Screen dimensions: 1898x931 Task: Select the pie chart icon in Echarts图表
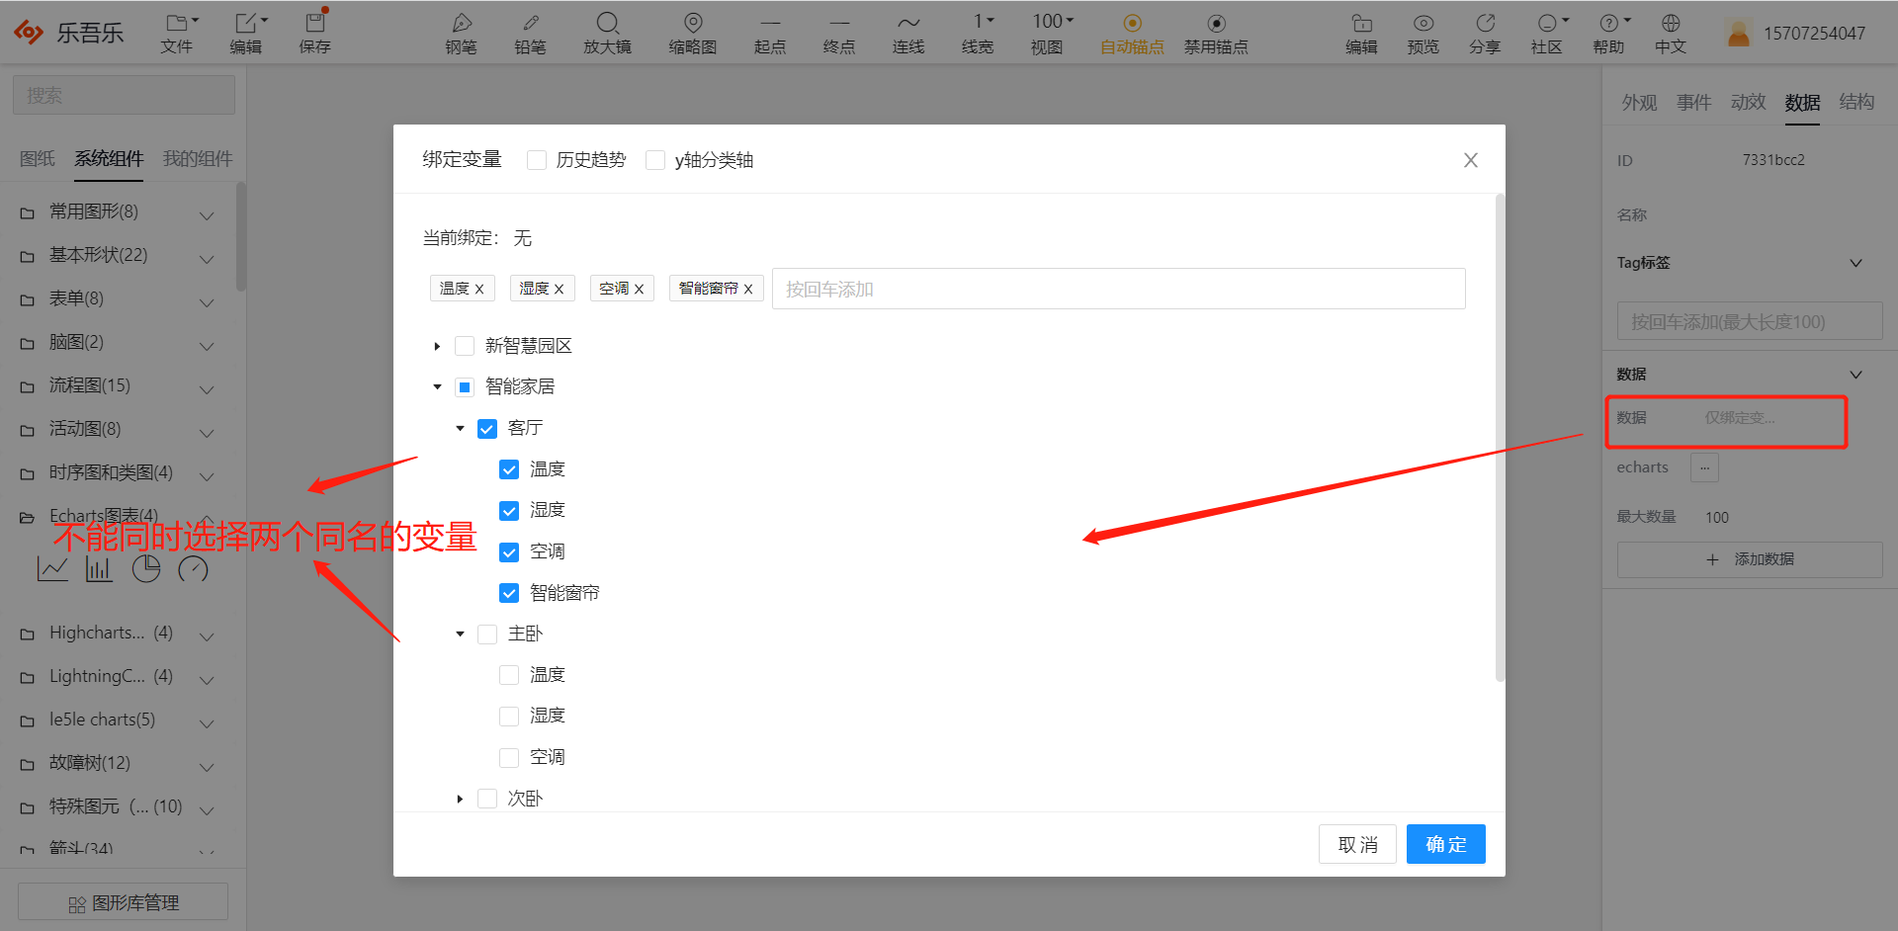146,568
